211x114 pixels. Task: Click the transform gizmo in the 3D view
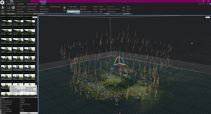coord(119,61)
